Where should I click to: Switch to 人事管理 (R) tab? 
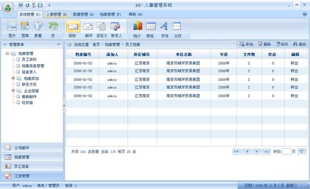(x=57, y=14)
